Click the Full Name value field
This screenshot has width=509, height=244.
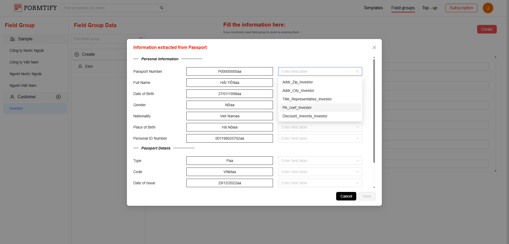pyautogui.click(x=229, y=83)
